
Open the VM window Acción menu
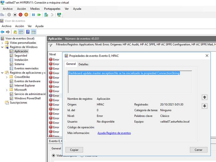click(21, 9)
